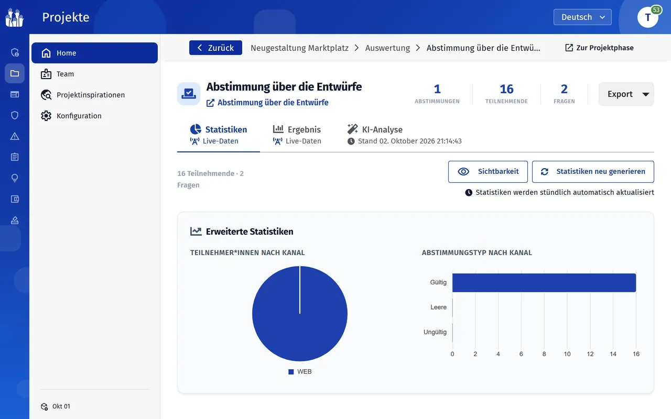The image size is (671, 419).
Task: Open the Zur Projektphase link
Action: pyautogui.click(x=599, y=48)
